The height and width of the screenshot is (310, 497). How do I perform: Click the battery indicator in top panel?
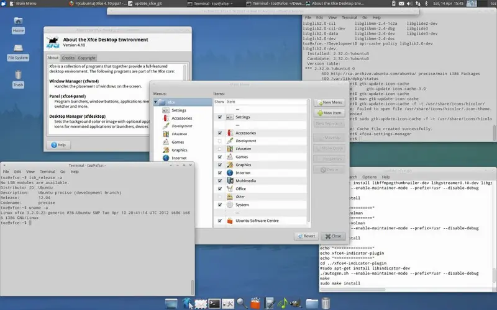click(393, 4)
